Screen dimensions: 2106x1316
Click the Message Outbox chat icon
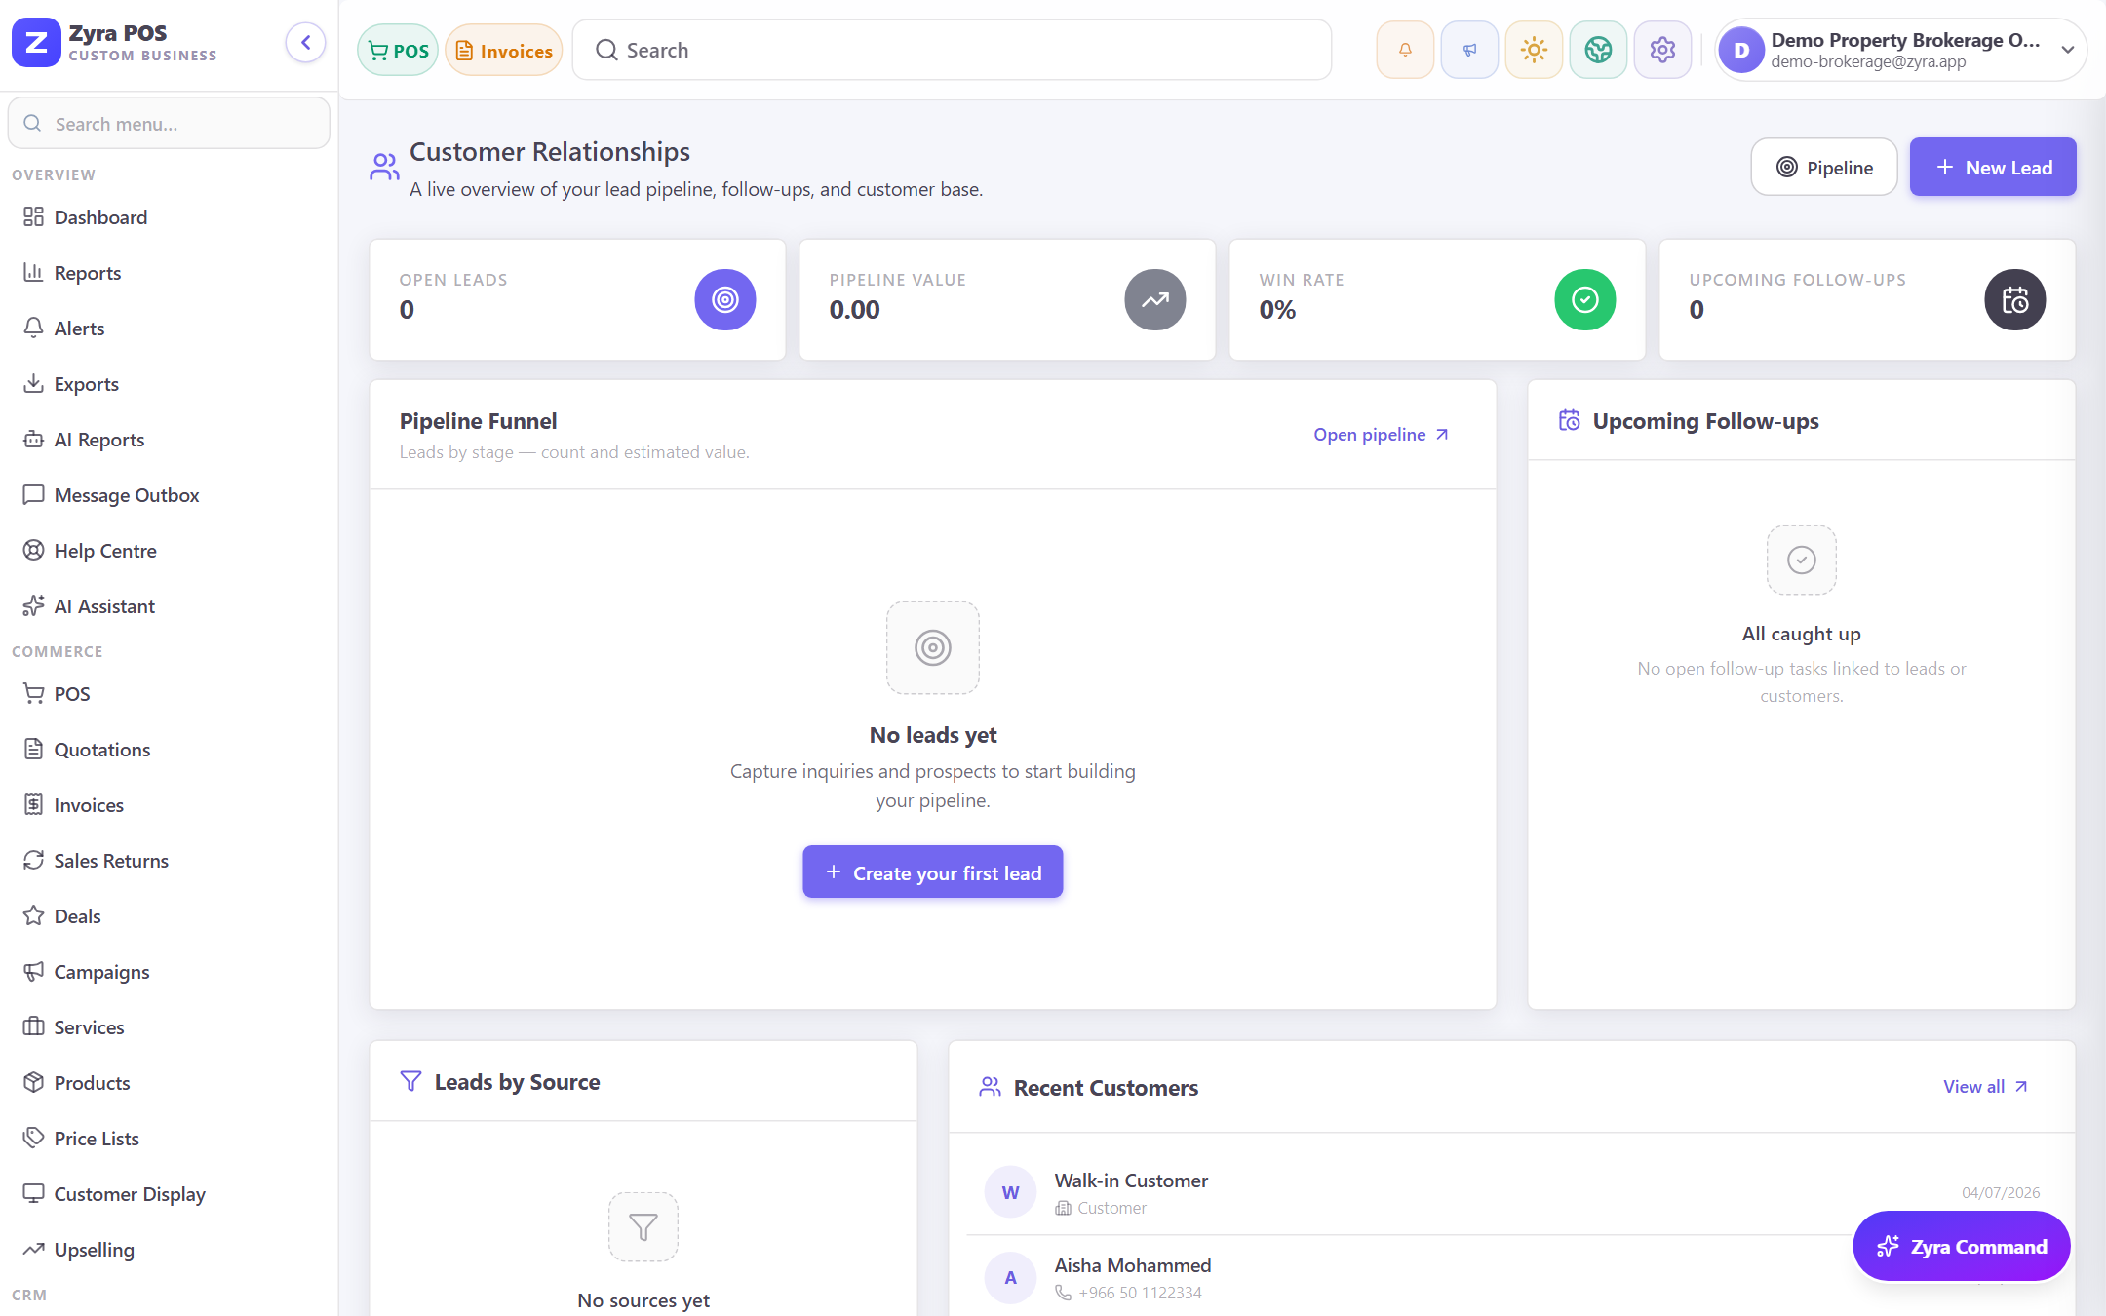tap(34, 495)
